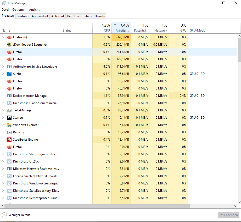The height and width of the screenshot is (222, 241).
Task: Select '0,5 MBit/s' network cell
Action: point(159,45)
